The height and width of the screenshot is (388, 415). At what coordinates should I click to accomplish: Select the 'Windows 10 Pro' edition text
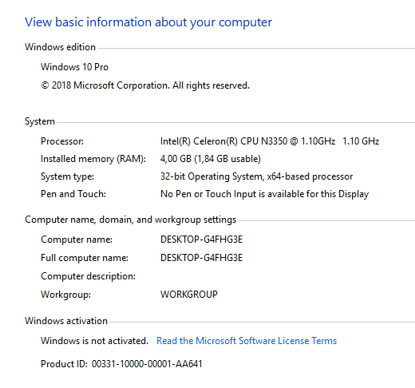tap(74, 67)
